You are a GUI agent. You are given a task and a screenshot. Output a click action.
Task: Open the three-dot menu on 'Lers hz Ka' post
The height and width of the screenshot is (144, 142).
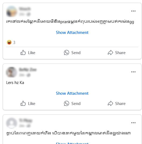click(x=133, y=72)
